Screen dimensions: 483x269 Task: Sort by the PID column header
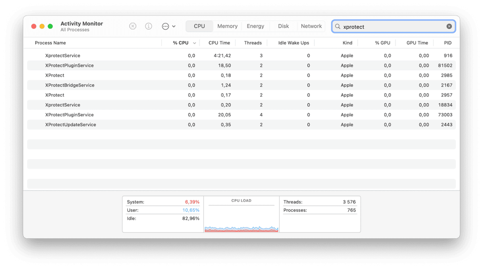(448, 43)
